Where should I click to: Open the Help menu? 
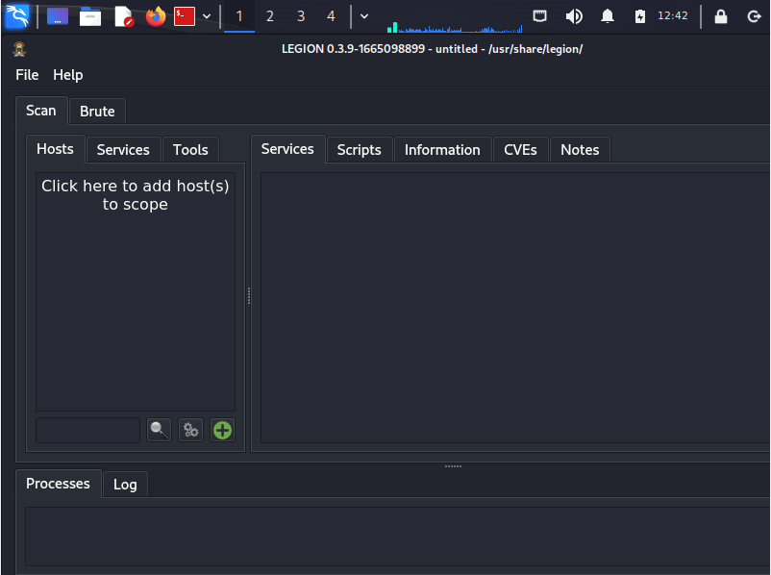(67, 75)
